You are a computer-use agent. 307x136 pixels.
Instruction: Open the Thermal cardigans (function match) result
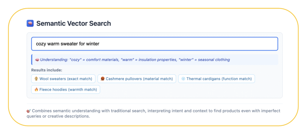pos(216,79)
